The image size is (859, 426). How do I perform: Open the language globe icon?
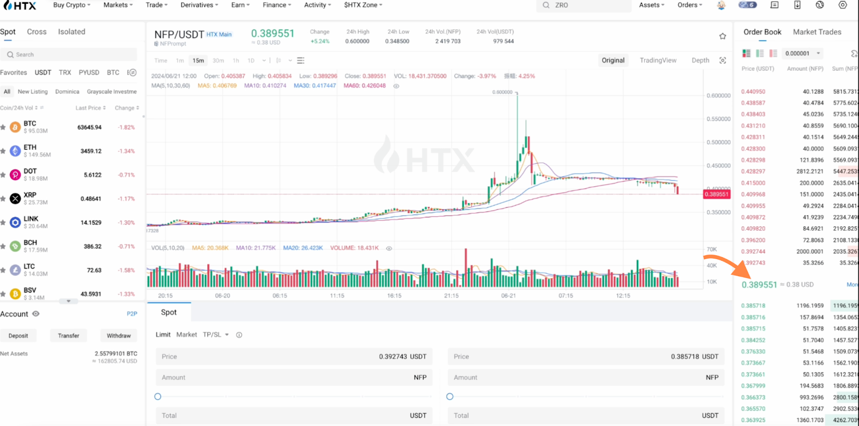(820, 5)
